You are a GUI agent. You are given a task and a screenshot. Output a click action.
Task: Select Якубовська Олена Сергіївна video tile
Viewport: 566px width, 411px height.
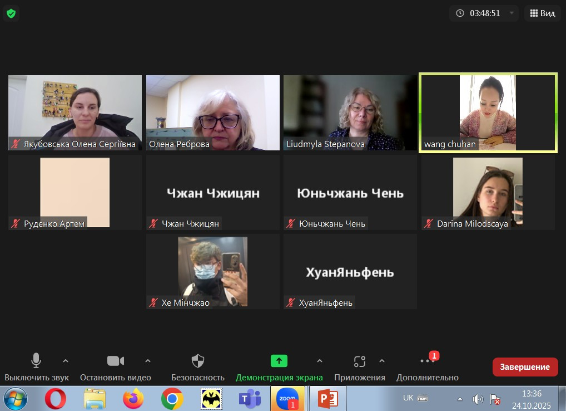click(75, 113)
